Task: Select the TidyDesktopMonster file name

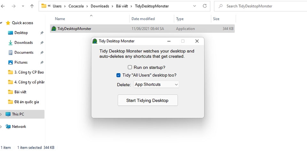Action: coord(75,29)
